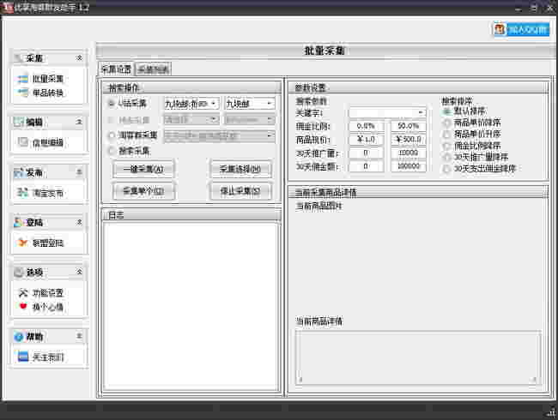Click the 换个心情 heart item

pos(47,307)
